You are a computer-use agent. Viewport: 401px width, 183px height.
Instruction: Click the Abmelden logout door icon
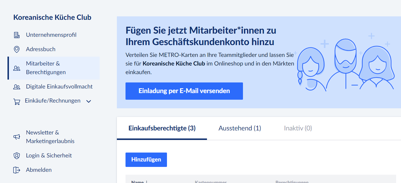coord(17,170)
